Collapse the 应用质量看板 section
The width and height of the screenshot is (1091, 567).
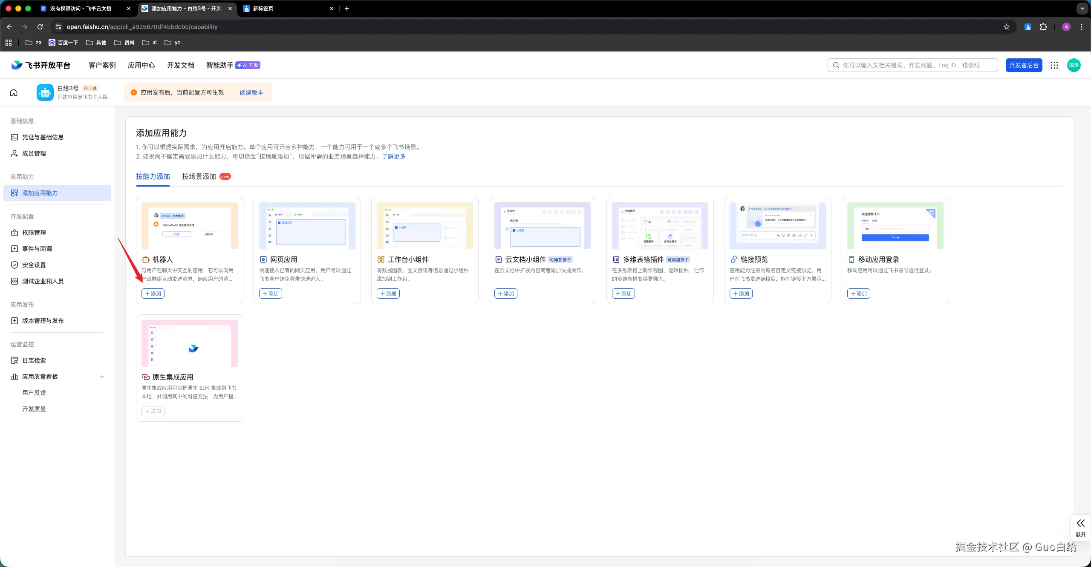coord(102,377)
